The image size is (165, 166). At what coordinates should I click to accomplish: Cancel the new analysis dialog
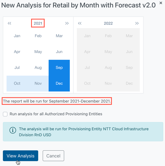coord(53,156)
